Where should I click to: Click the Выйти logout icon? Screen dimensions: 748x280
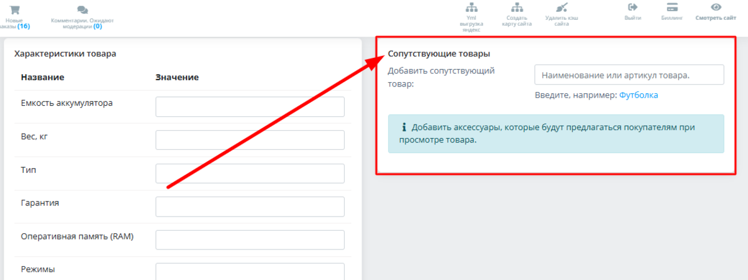tap(633, 7)
